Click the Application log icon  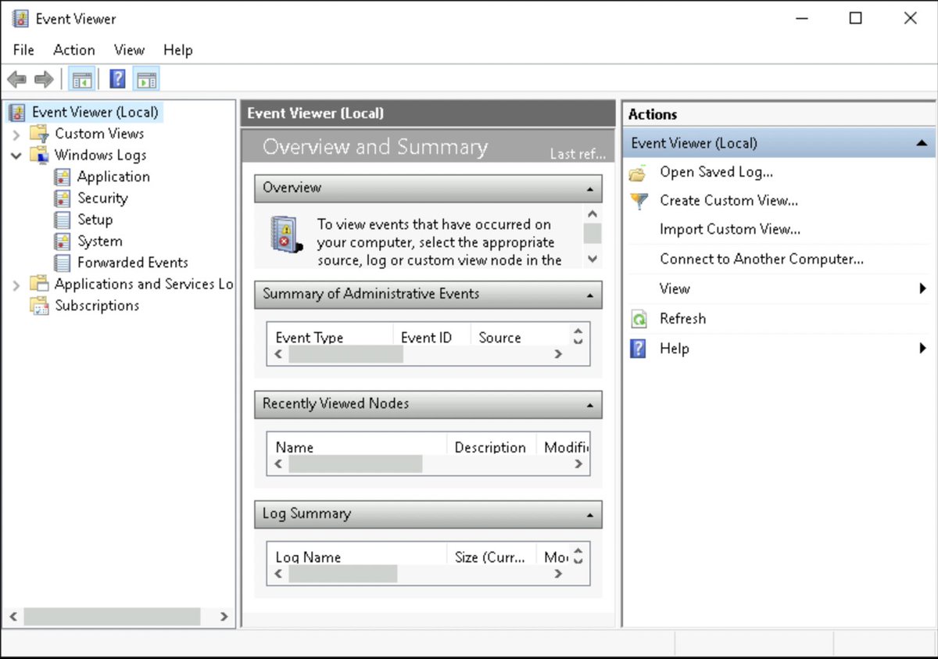pos(63,177)
